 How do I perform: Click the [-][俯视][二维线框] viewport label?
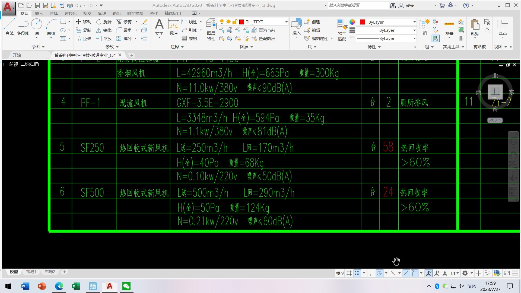point(21,64)
